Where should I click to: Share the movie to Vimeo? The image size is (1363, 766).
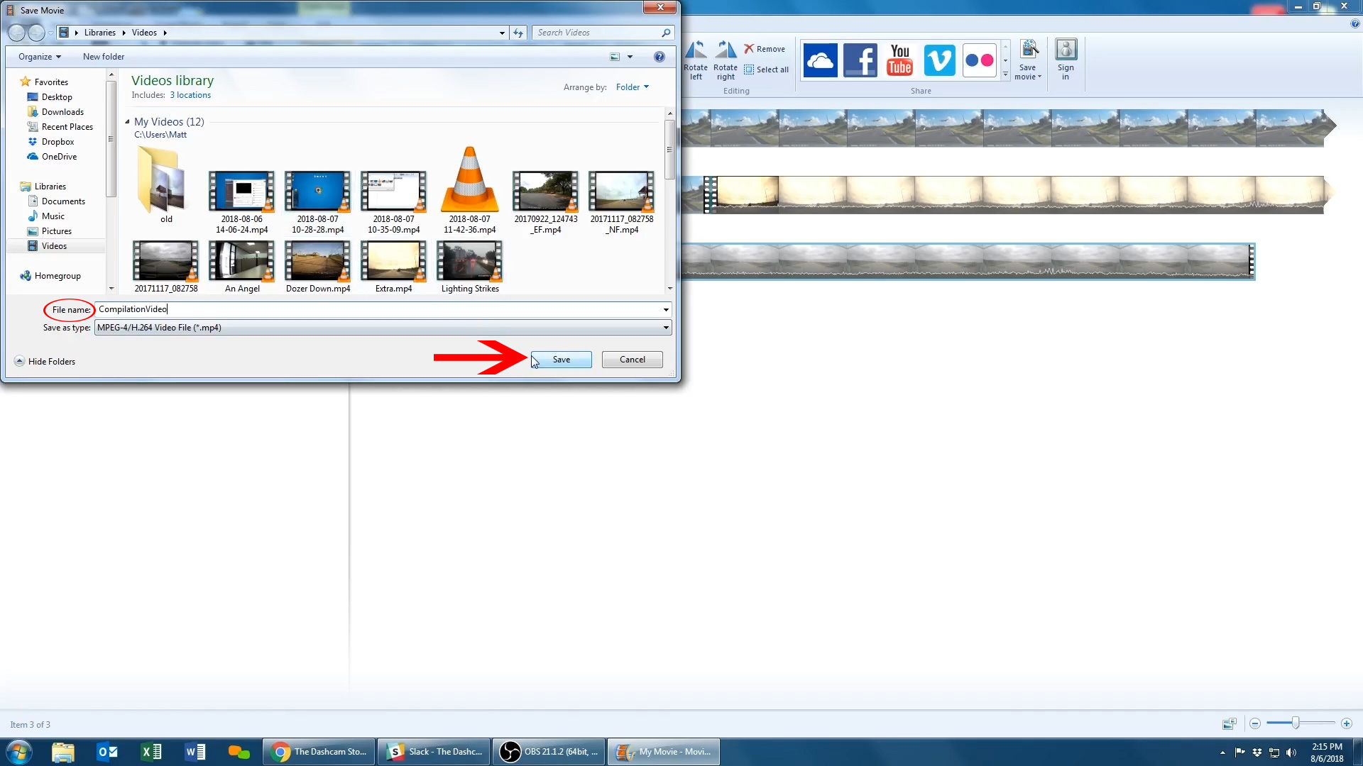point(939,60)
